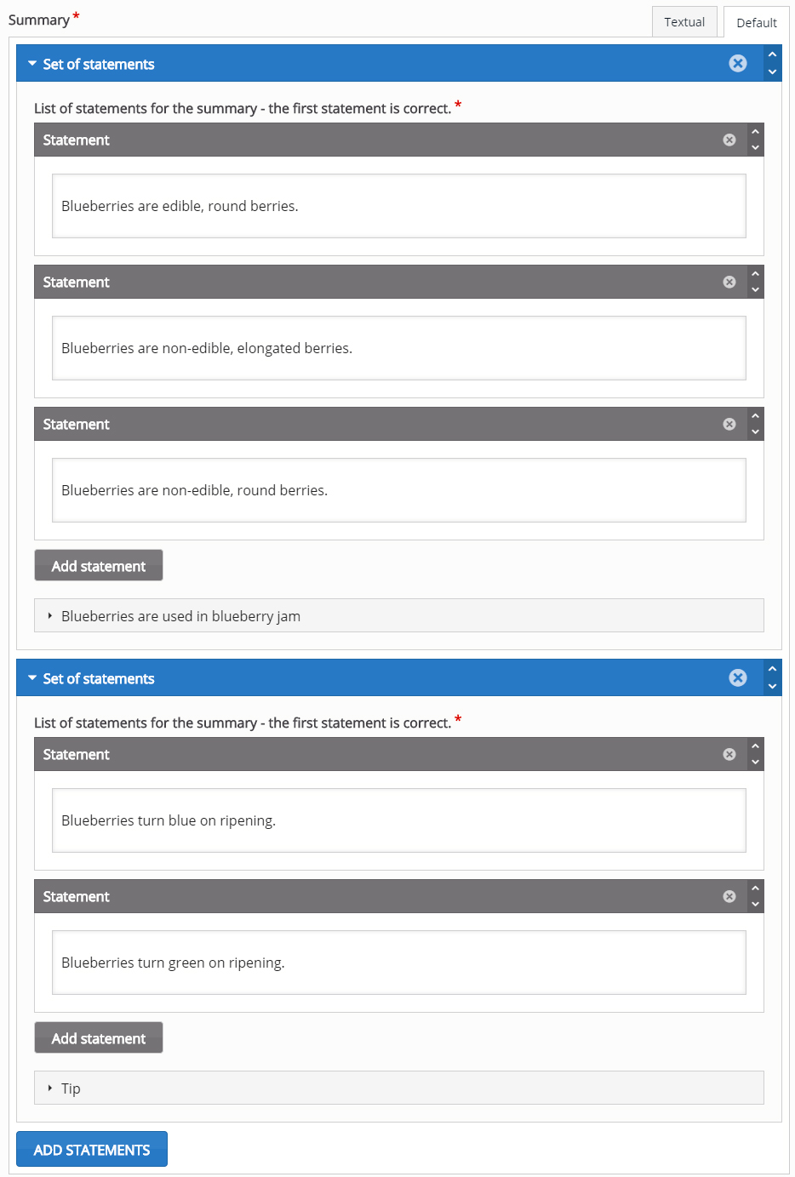The image size is (795, 1177).
Task: Move 'non-edible, elongated' statement up
Action: (755, 274)
